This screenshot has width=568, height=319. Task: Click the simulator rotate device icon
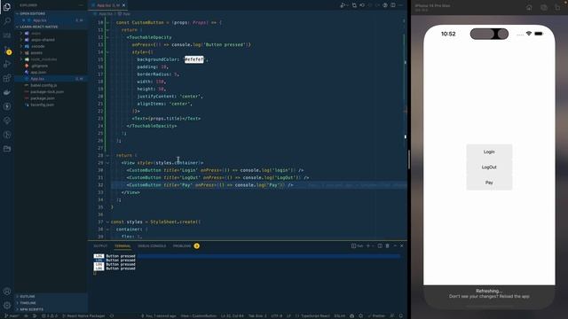point(558,7)
